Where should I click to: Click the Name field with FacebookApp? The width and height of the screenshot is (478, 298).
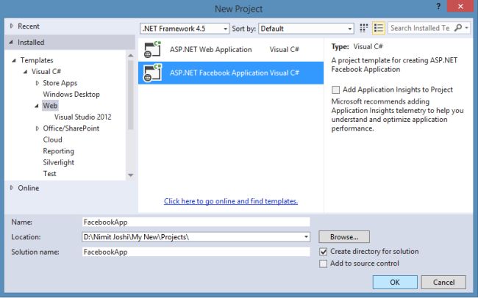click(196, 222)
